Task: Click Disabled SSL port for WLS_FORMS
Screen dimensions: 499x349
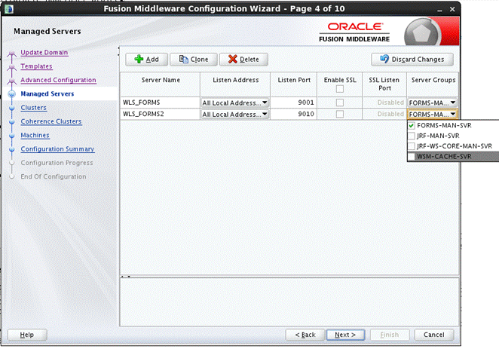Action: pos(384,103)
